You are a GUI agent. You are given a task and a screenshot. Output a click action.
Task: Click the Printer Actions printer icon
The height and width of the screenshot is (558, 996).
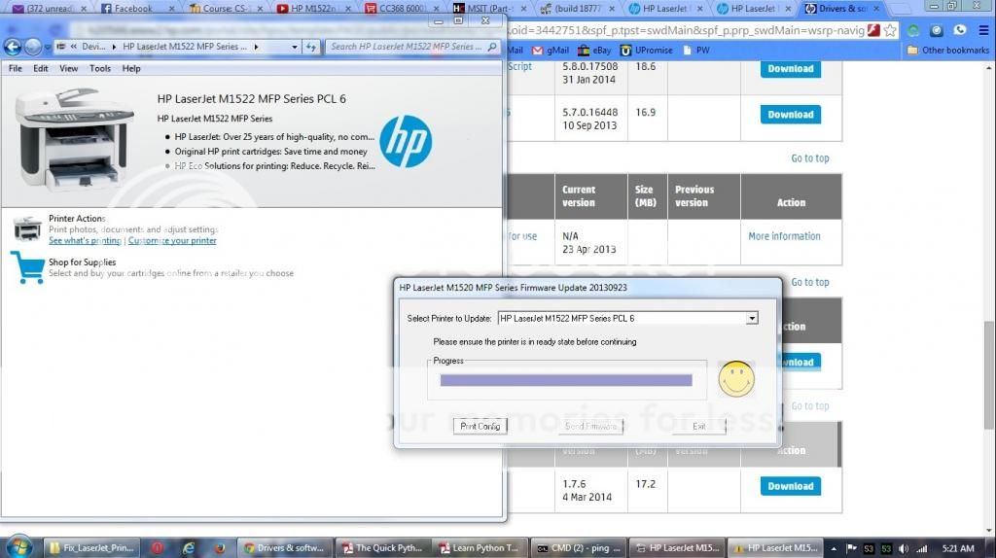[27, 228]
